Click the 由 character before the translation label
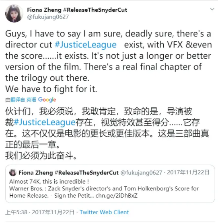 8,100
